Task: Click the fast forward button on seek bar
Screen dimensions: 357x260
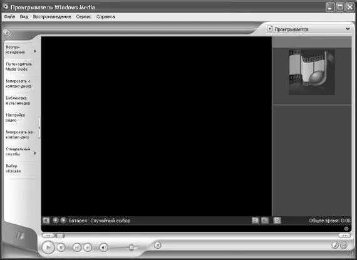Action: [x=344, y=236]
